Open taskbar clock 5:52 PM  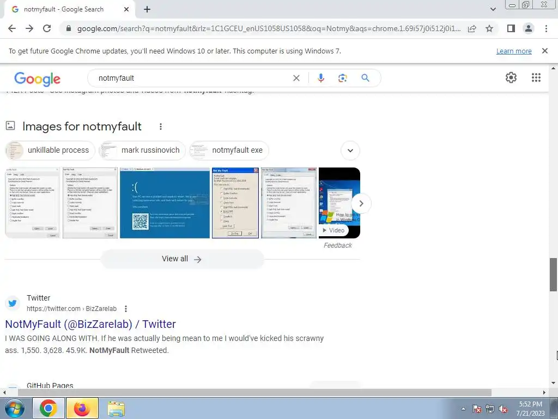coord(530,409)
